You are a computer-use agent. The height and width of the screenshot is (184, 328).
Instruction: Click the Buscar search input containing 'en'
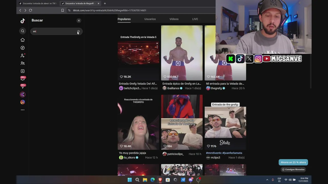pyautogui.click(x=56, y=31)
